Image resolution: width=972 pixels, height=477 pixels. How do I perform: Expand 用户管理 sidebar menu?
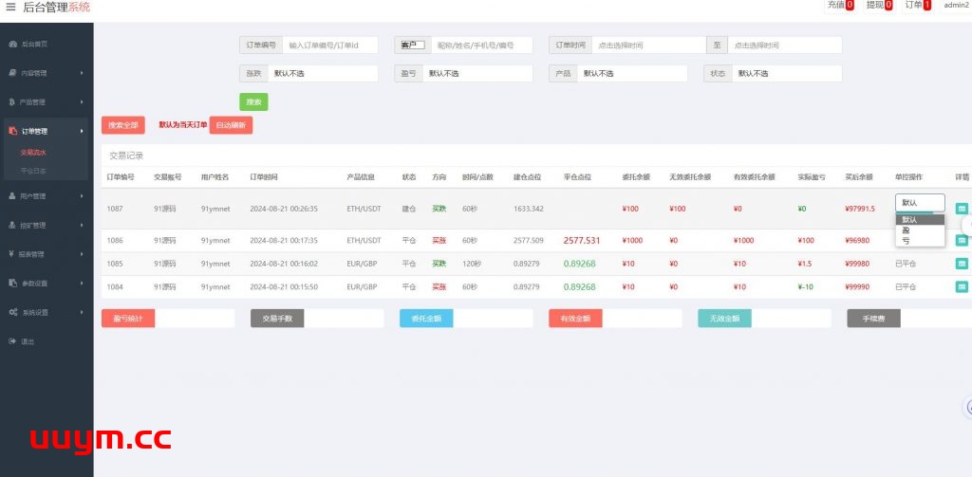click(x=46, y=196)
